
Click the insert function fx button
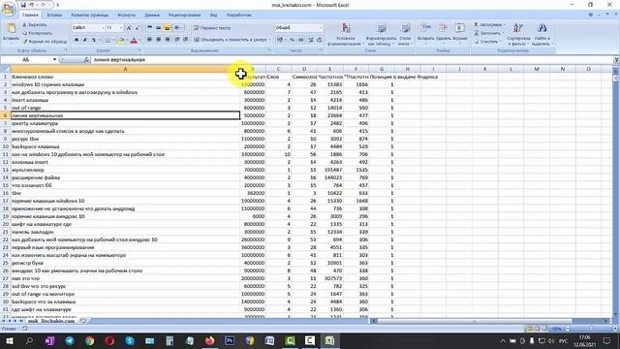pos(86,60)
